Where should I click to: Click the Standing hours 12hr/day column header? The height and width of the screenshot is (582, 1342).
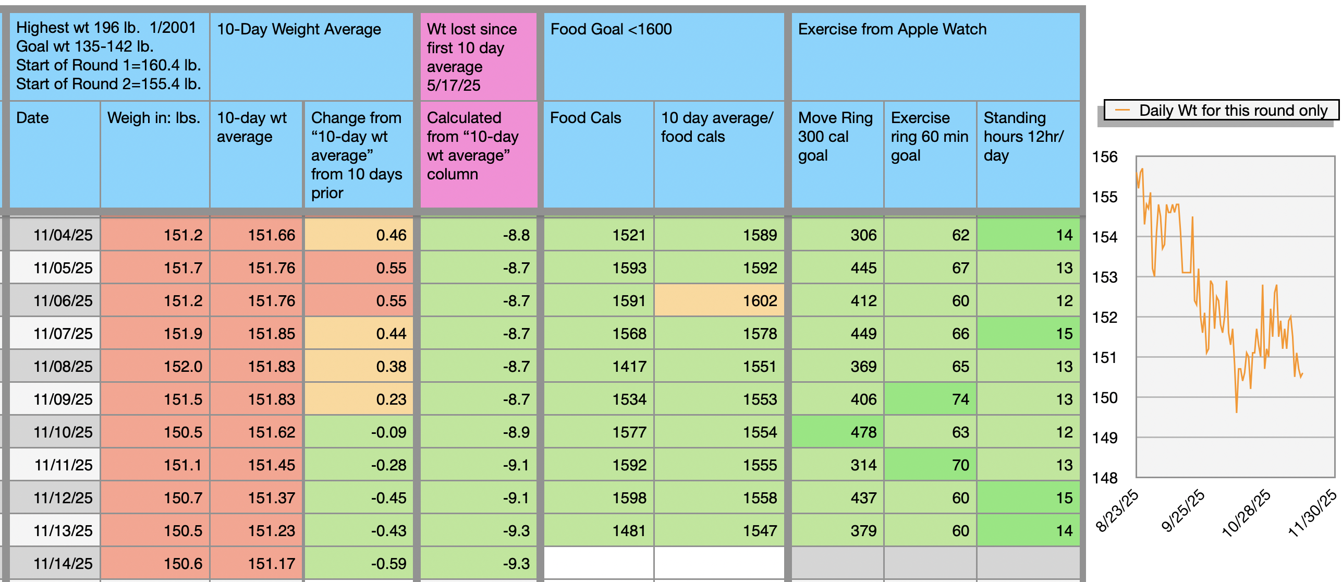point(1028,154)
